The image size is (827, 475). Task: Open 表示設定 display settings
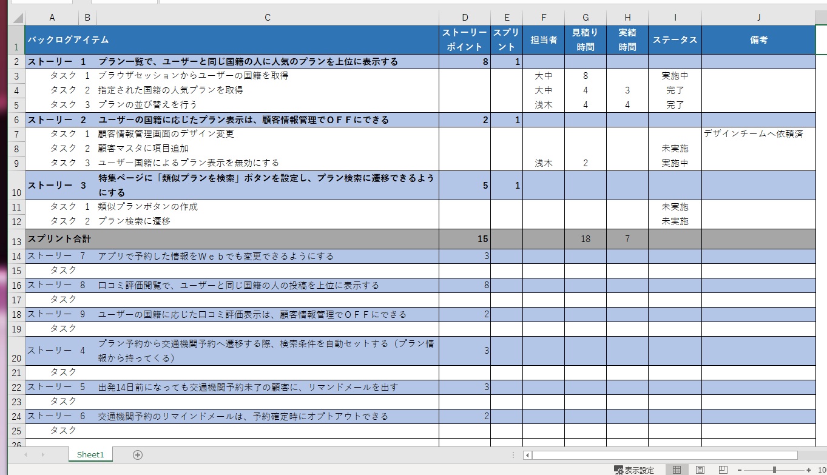click(634, 470)
